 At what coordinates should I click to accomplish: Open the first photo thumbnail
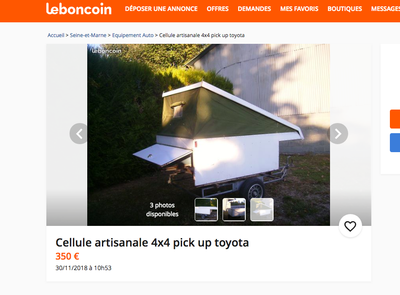[x=206, y=209]
